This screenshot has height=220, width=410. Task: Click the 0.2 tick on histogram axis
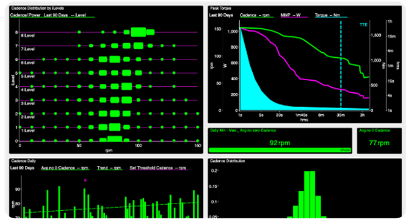click(x=214, y=171)
